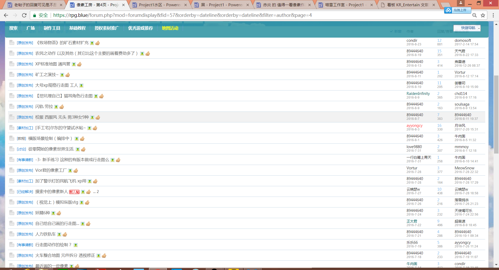Screen dimensions: 499x270
Task: Open 基础教程 navigation menu item
Action: coord(77,28)
